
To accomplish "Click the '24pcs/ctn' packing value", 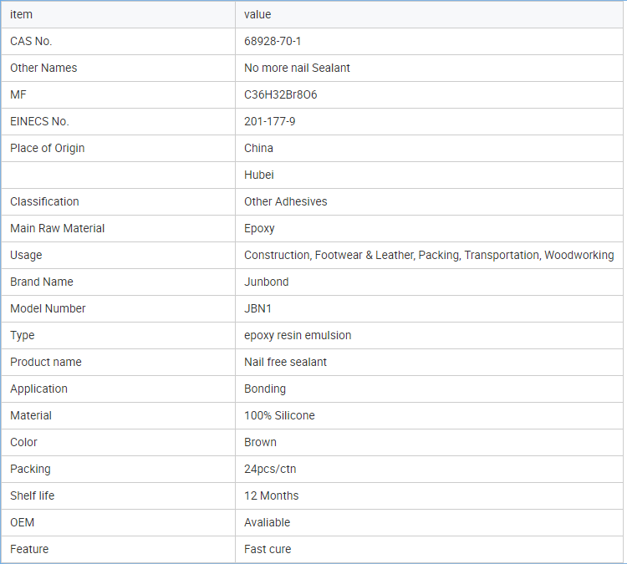I will 269,469.
